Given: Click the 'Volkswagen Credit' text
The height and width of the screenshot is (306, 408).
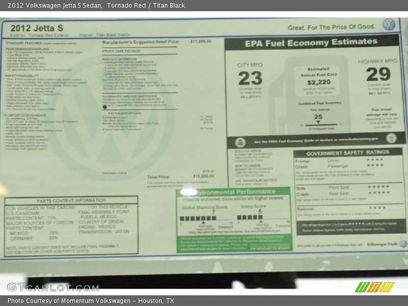Looking at the screenshot, I should [x=382, y=244].
